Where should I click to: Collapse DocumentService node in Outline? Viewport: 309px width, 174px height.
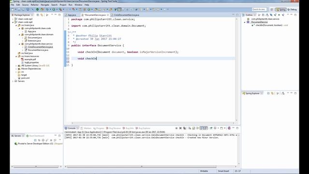pyautogui.click(x=245, y=22)
